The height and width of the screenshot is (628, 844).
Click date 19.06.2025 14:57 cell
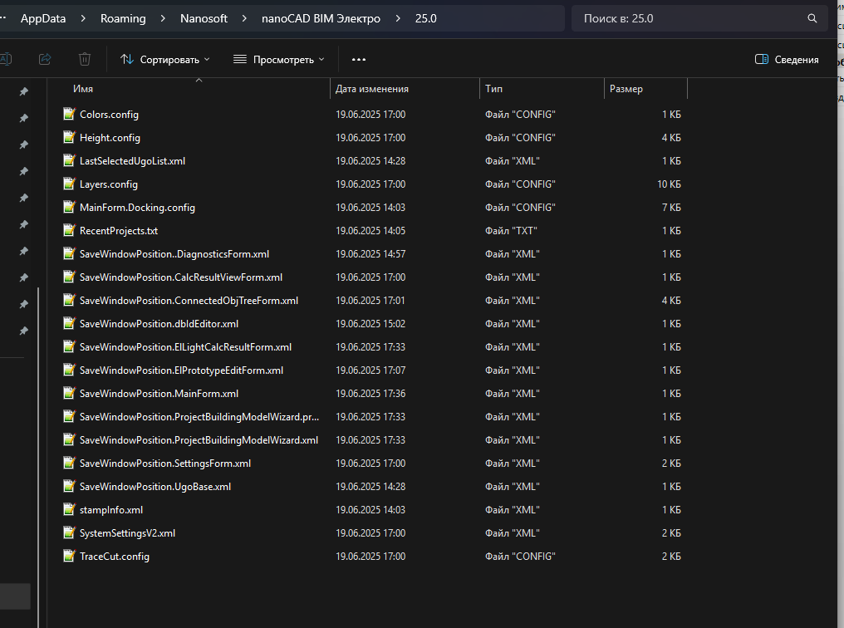pos(370,254)
